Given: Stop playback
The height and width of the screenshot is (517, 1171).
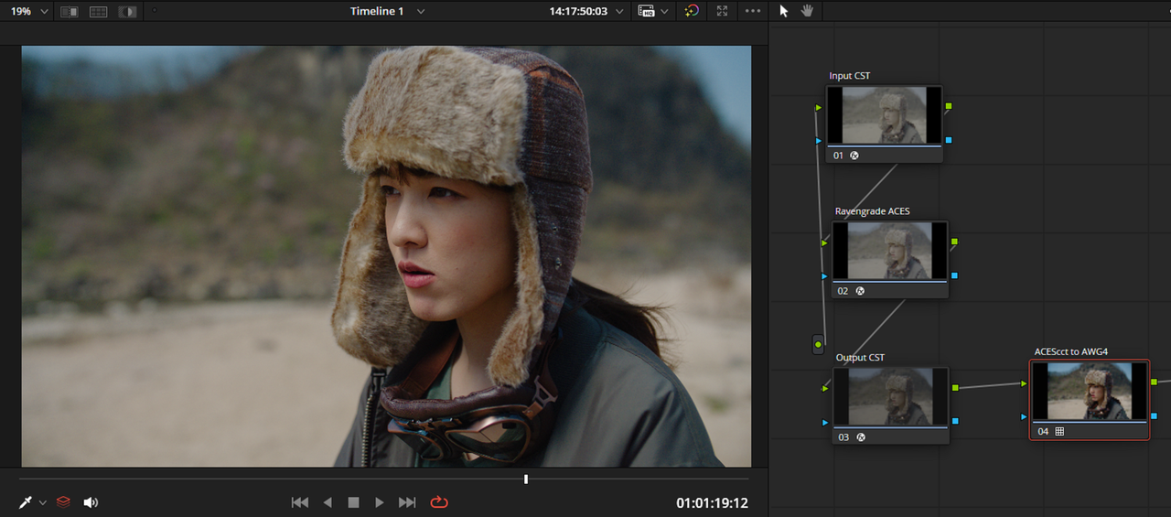Looking at the screenshot, I should point(353,502).
